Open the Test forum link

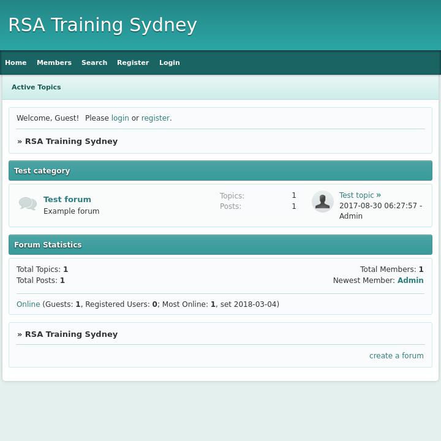(x=67, y=199)
